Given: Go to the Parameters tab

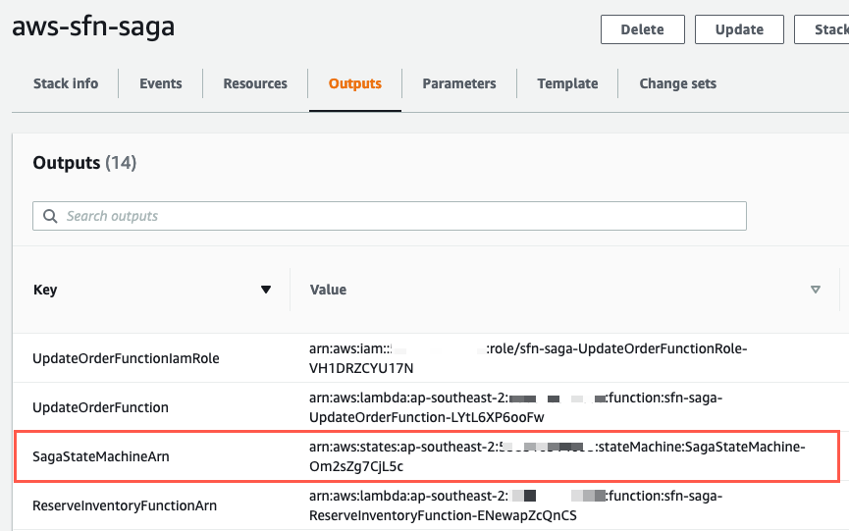Looking at the screenshot, I should 459,83.
